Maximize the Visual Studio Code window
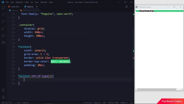The height and width of the screenshot is (104, 184). (x=125, y=2)
